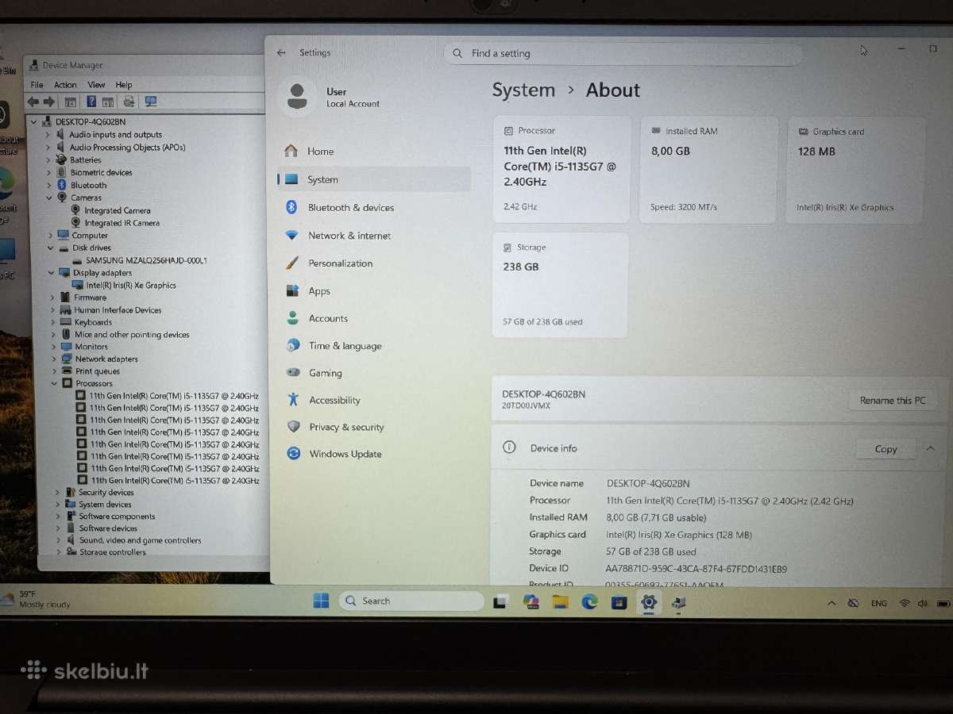Image resolution: width=953 pixels, height=714 pixels.
Task: Show hidden tray icons with the chevron
Action: pos(831,603)
